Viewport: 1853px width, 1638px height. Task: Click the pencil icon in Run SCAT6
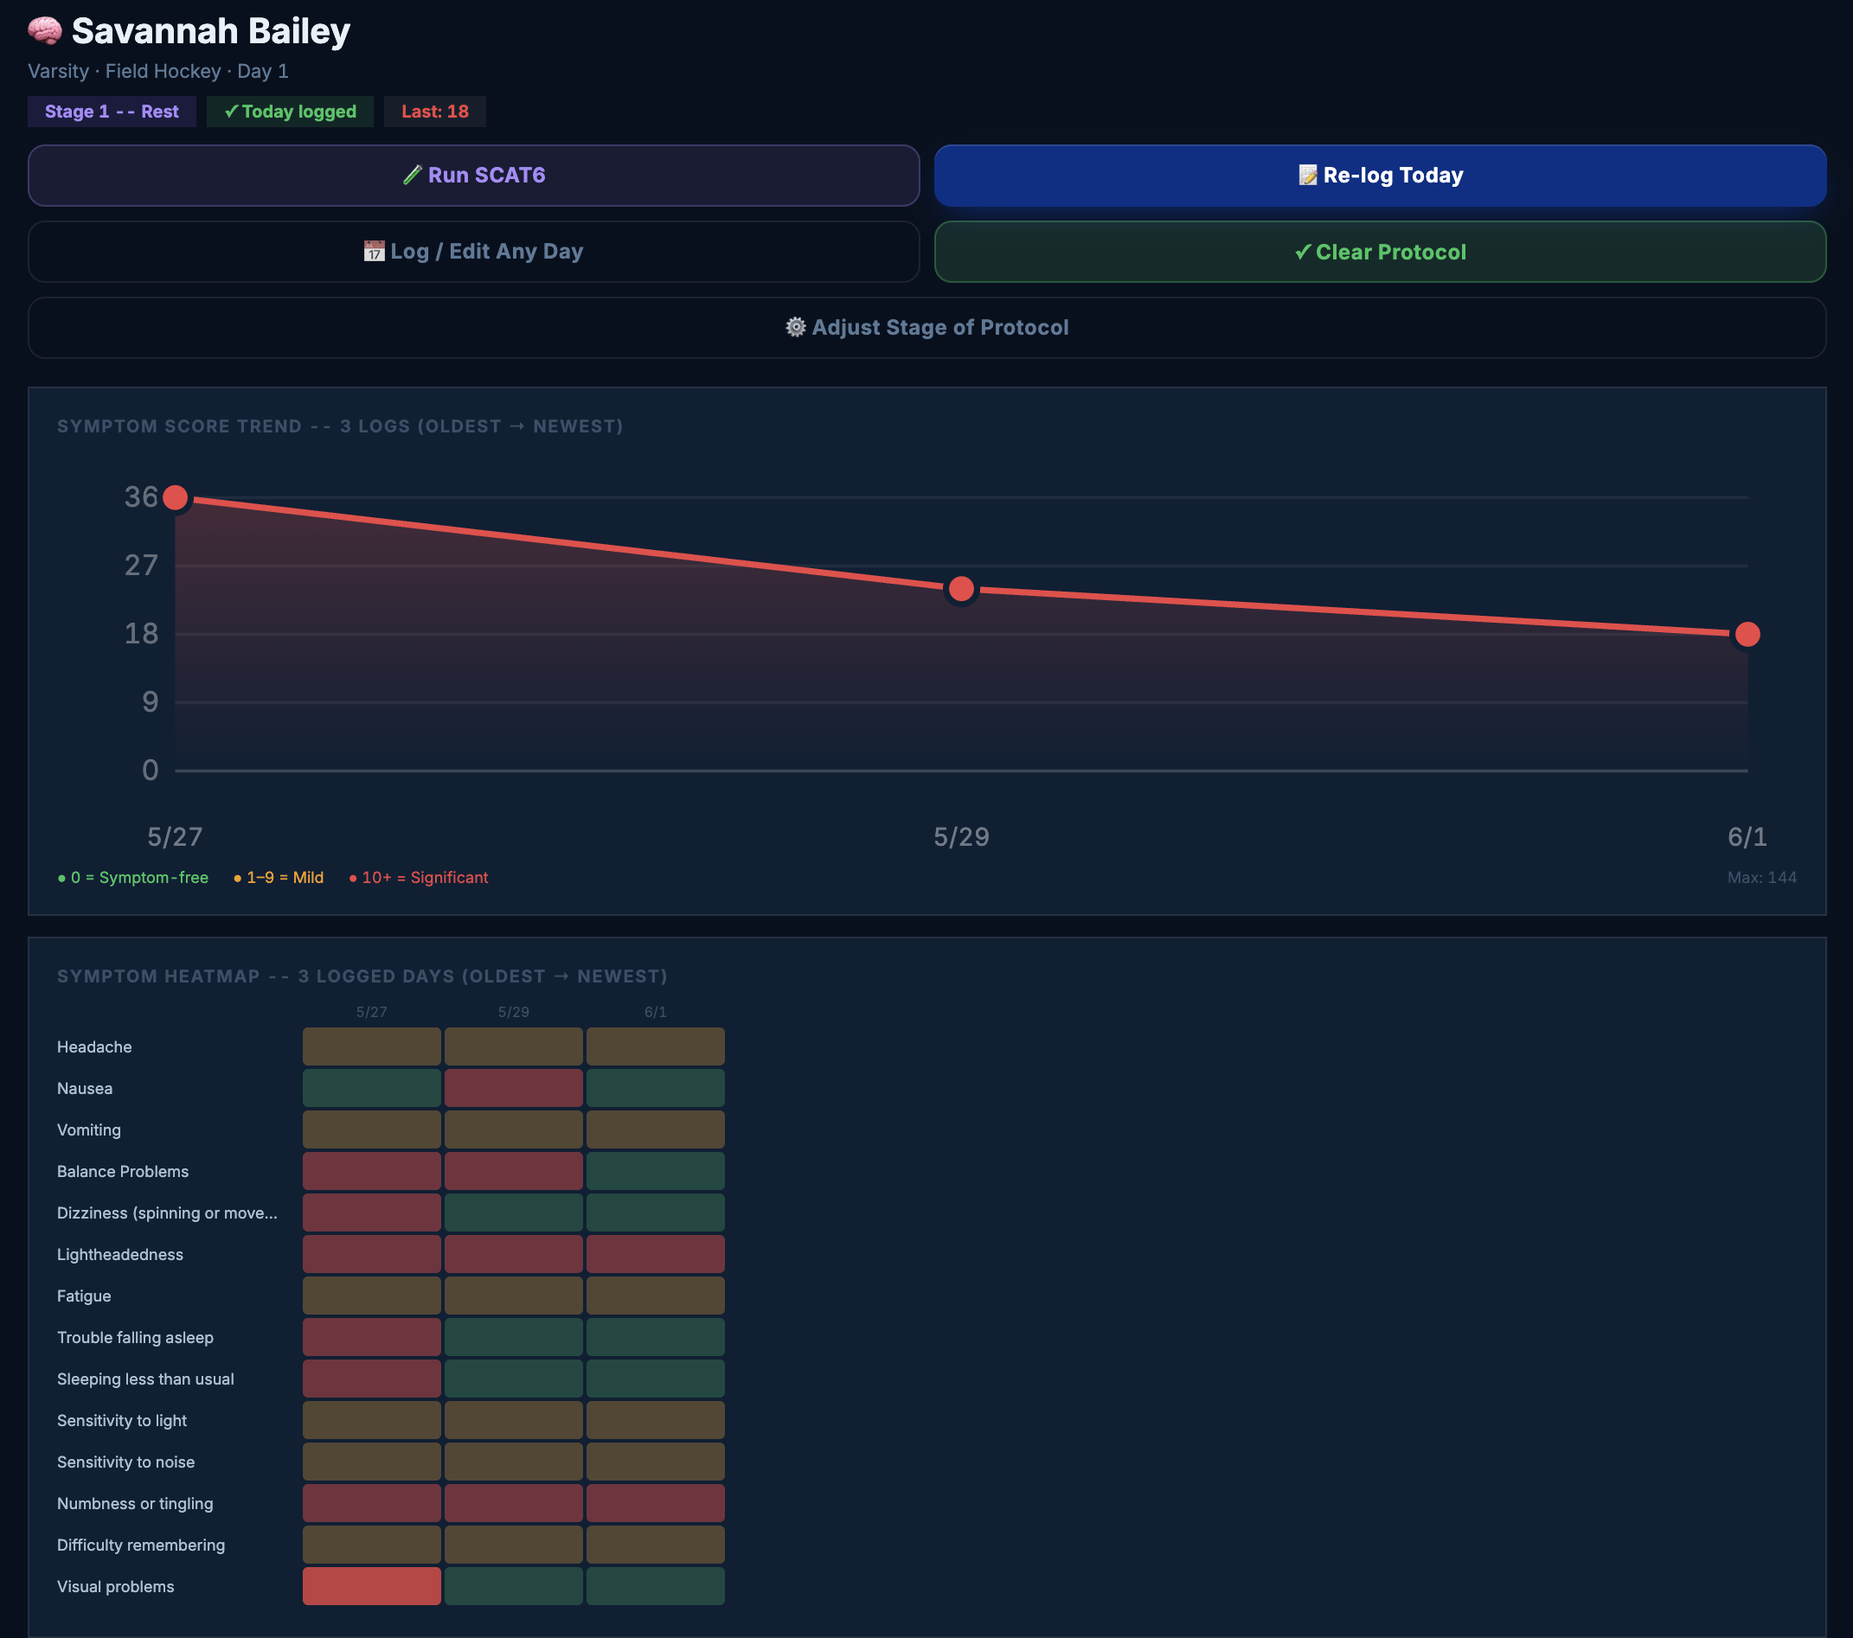(x=413, y=175)
